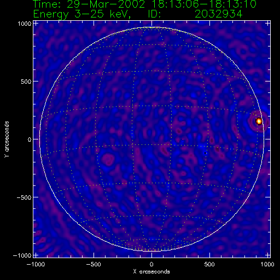The height and width of the screenshot is (280, 280).
Task: Click the X arcseconds axis title
Action: click(151, 272)
